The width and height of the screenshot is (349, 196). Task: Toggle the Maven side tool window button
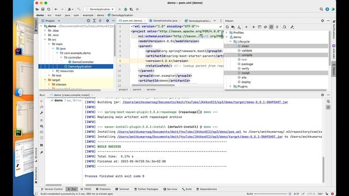click(334, 70)
